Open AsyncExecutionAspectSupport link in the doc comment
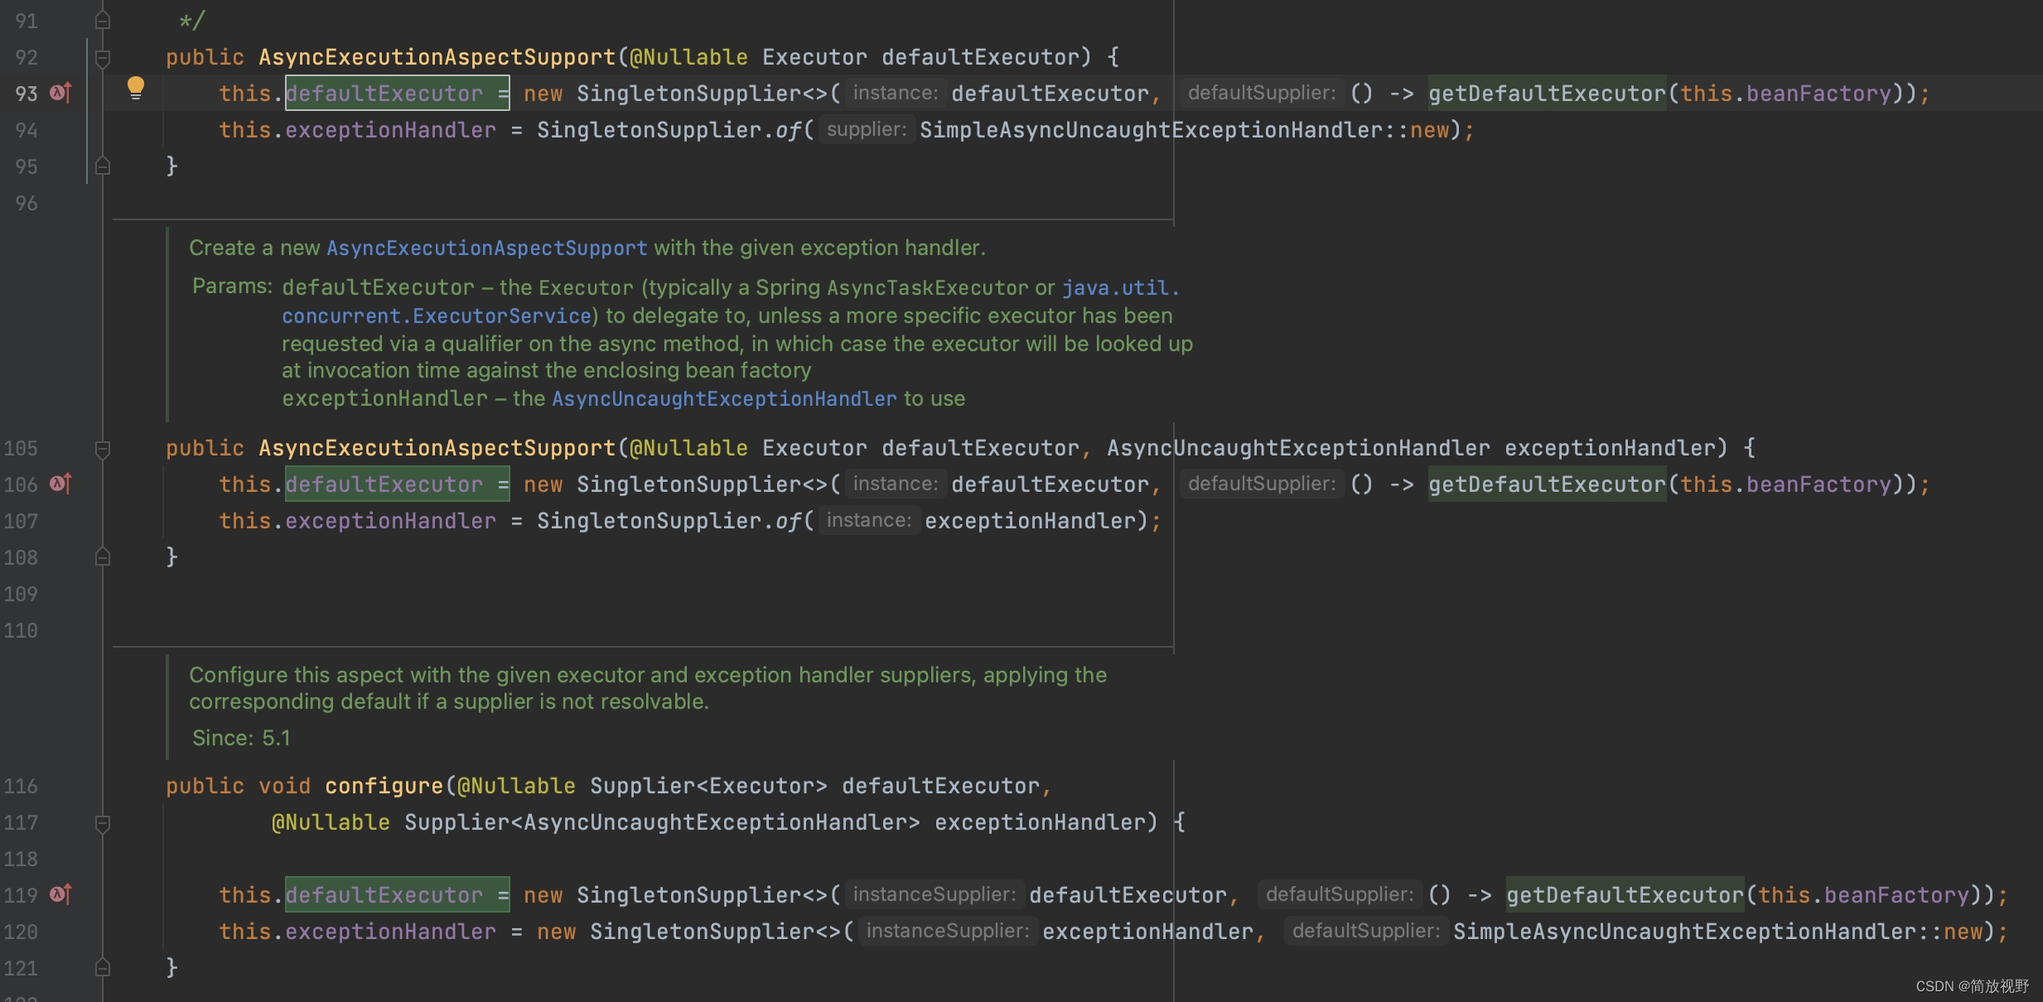This screenshot has width=2043, height=1002. [x=486, y=248]
